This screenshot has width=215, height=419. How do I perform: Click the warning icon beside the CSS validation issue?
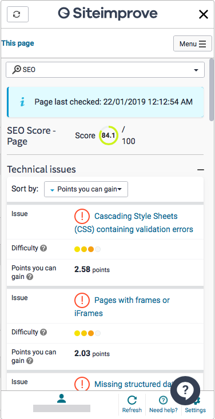(82, 216)
